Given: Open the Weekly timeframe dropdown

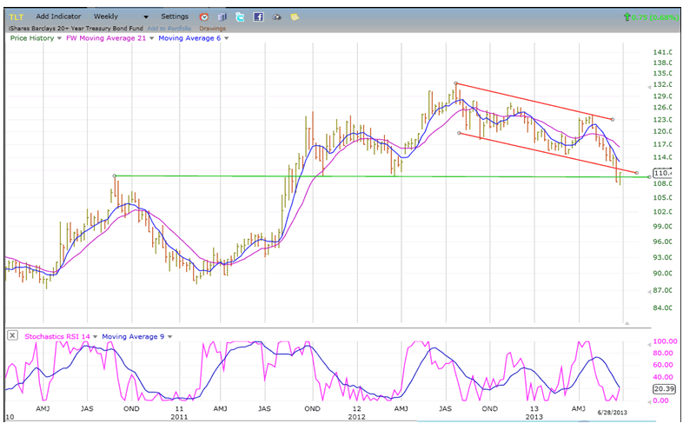Looking at the screenshot, I should (x=120, y=17).
